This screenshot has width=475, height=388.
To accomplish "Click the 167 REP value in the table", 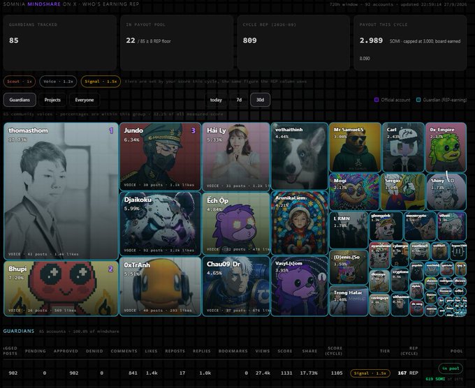I will [408, 373].
